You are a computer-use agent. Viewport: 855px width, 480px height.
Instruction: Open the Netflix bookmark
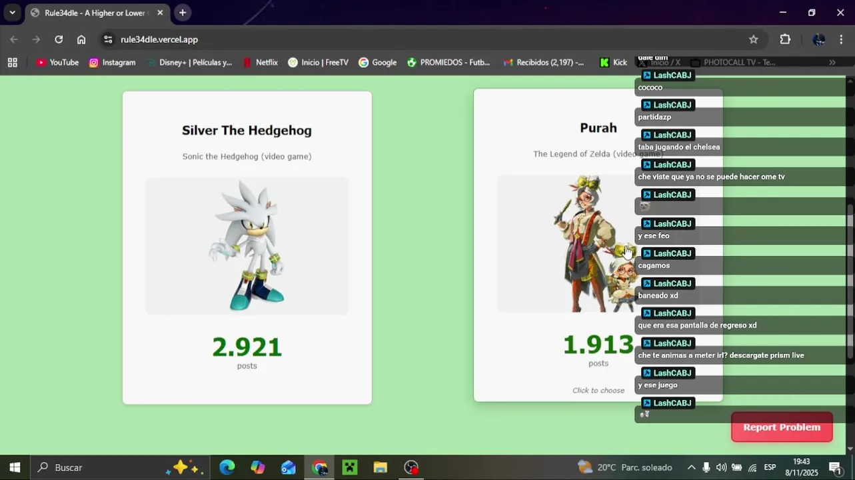(x=260, y=62)
